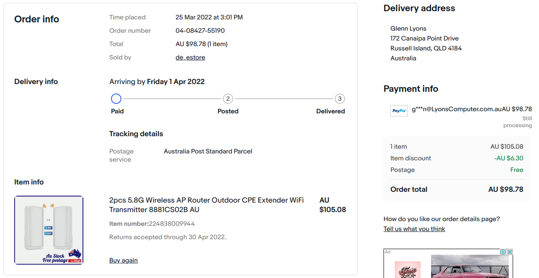Image resolution: width=539 pixels, height=278 pixels.
Task: Click the product thumbnail image
Action: [48, 230]
